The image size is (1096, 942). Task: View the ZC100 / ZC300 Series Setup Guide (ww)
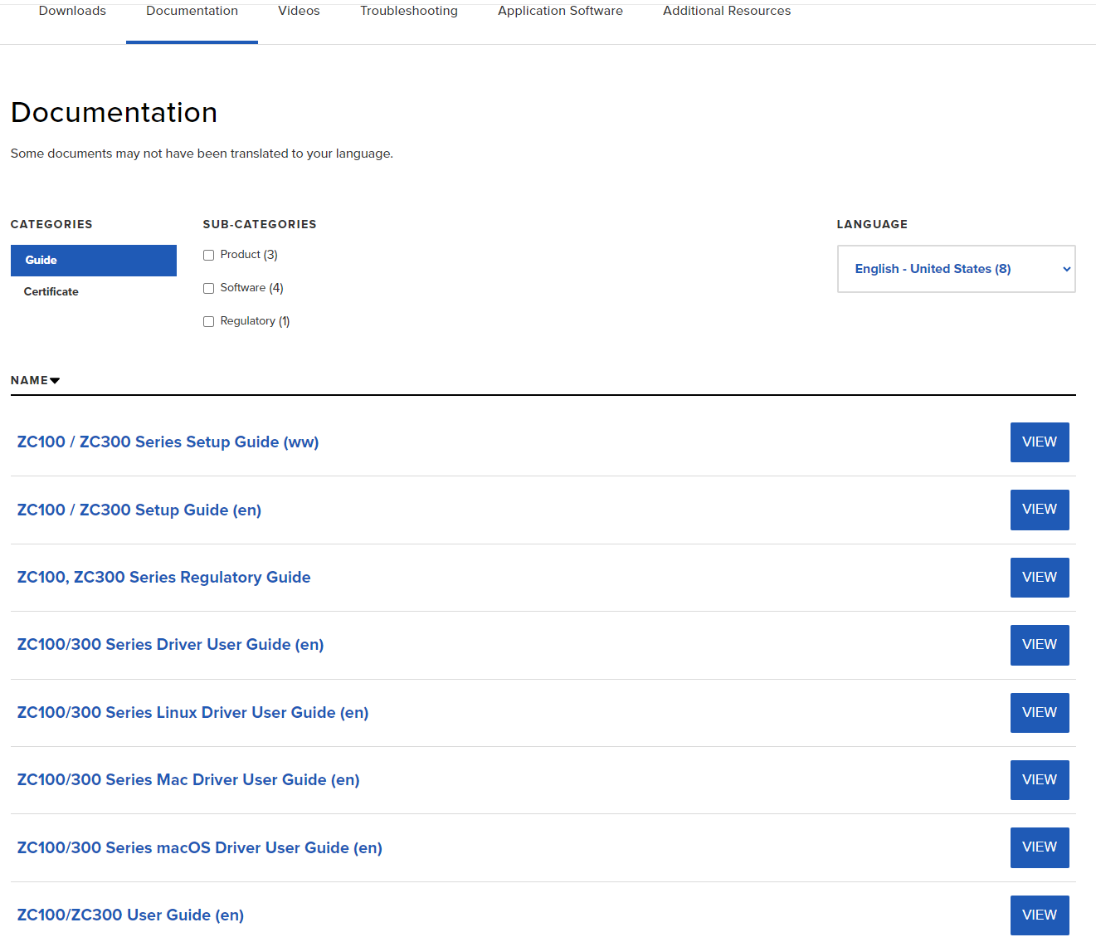[x=1040, y=442]
